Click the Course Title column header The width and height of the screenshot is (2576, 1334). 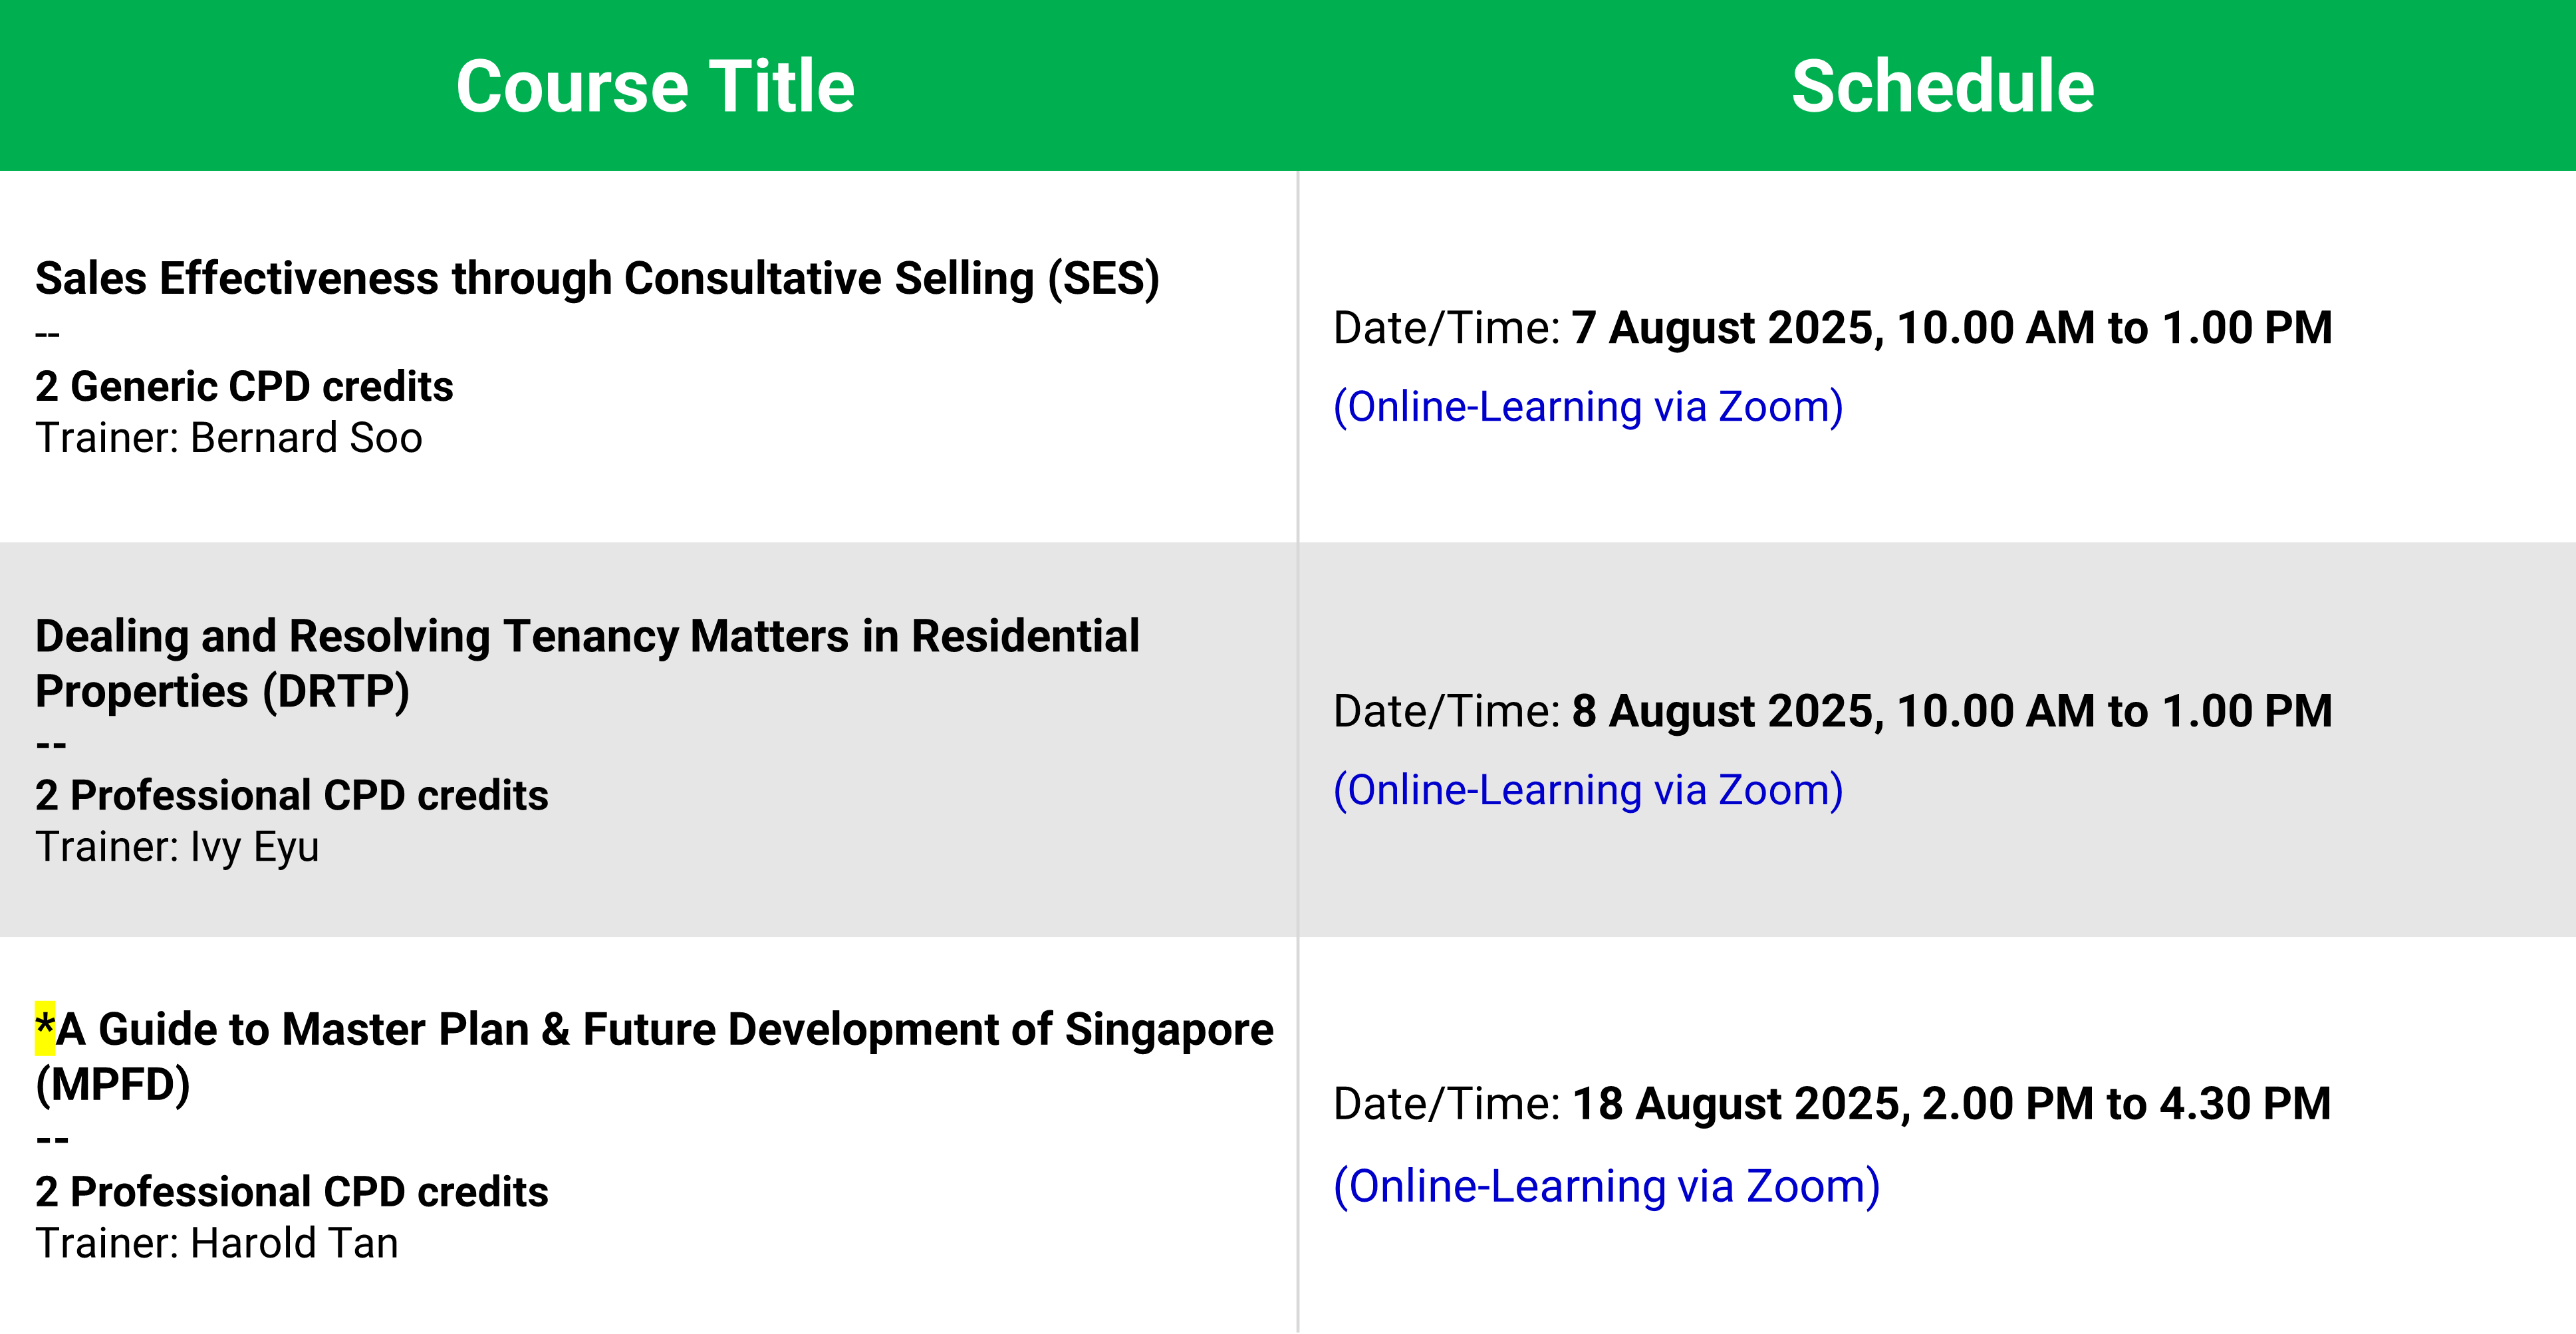coord(655,87)
